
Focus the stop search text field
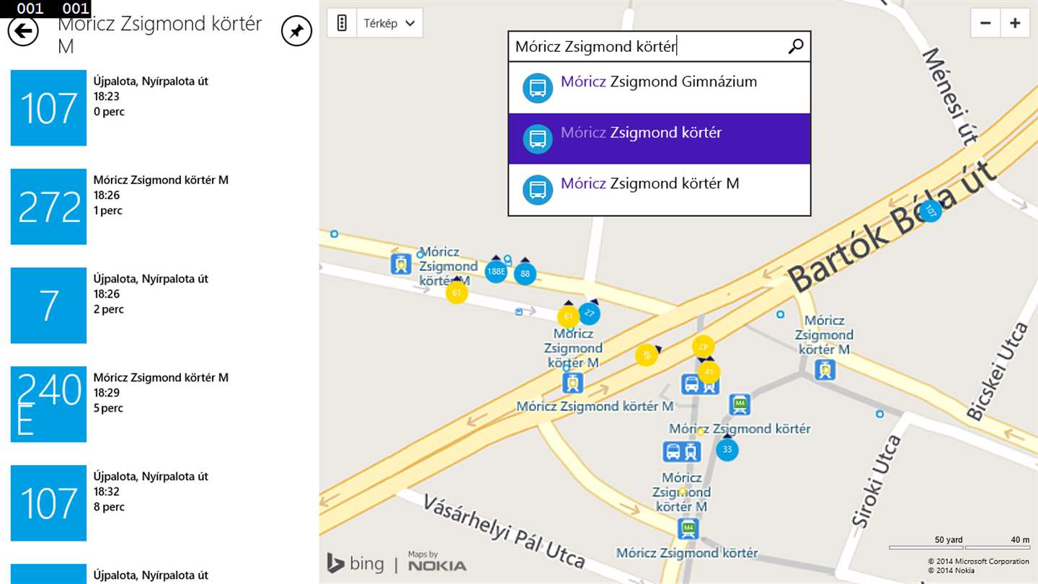(x=649, y=47)
